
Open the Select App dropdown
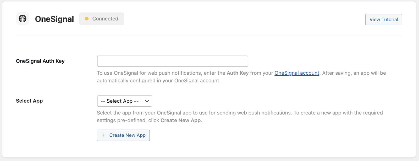click(x=124, y=101)
